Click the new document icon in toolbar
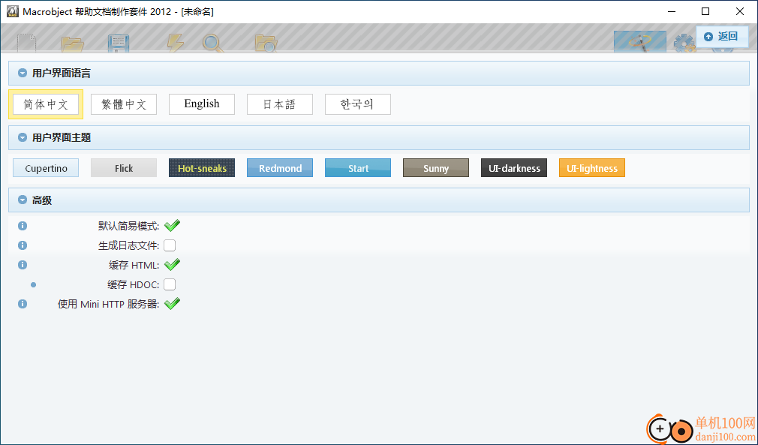Screen dimensions: 758x445 click(x=26, y=43)
